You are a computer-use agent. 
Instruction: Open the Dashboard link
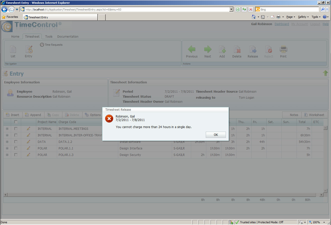click(x=282, y=24)
